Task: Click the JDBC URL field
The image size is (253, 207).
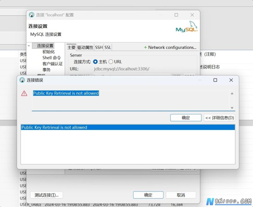Action: coord(144,69)
